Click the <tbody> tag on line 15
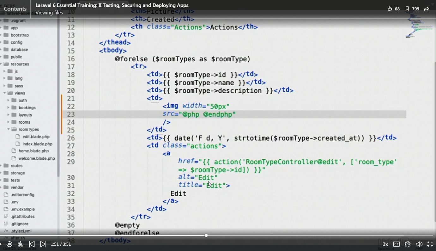Image resolution: width=436 pixels, height=251 pixels. coord(113,51)
